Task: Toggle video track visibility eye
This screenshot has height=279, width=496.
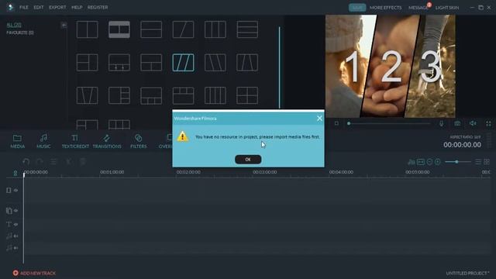Action: (x=15, y=190)
